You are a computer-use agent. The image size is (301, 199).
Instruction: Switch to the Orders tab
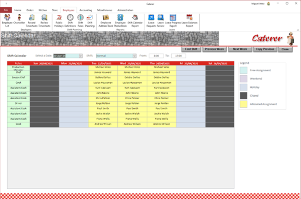(30, 10)
